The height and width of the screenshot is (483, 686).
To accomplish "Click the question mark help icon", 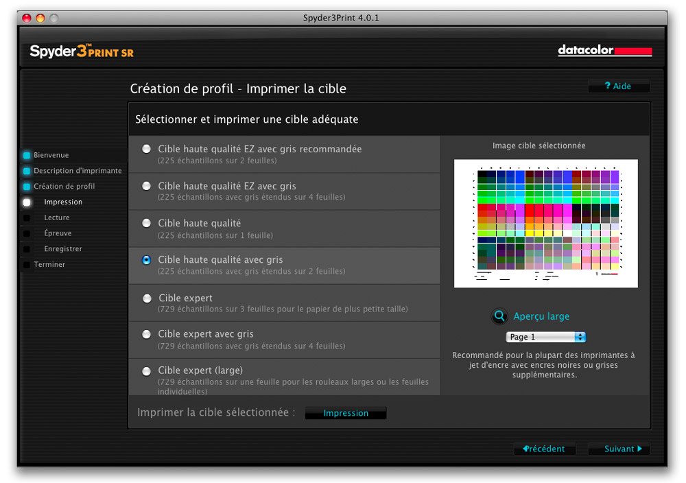I will (x=608, y=86).
